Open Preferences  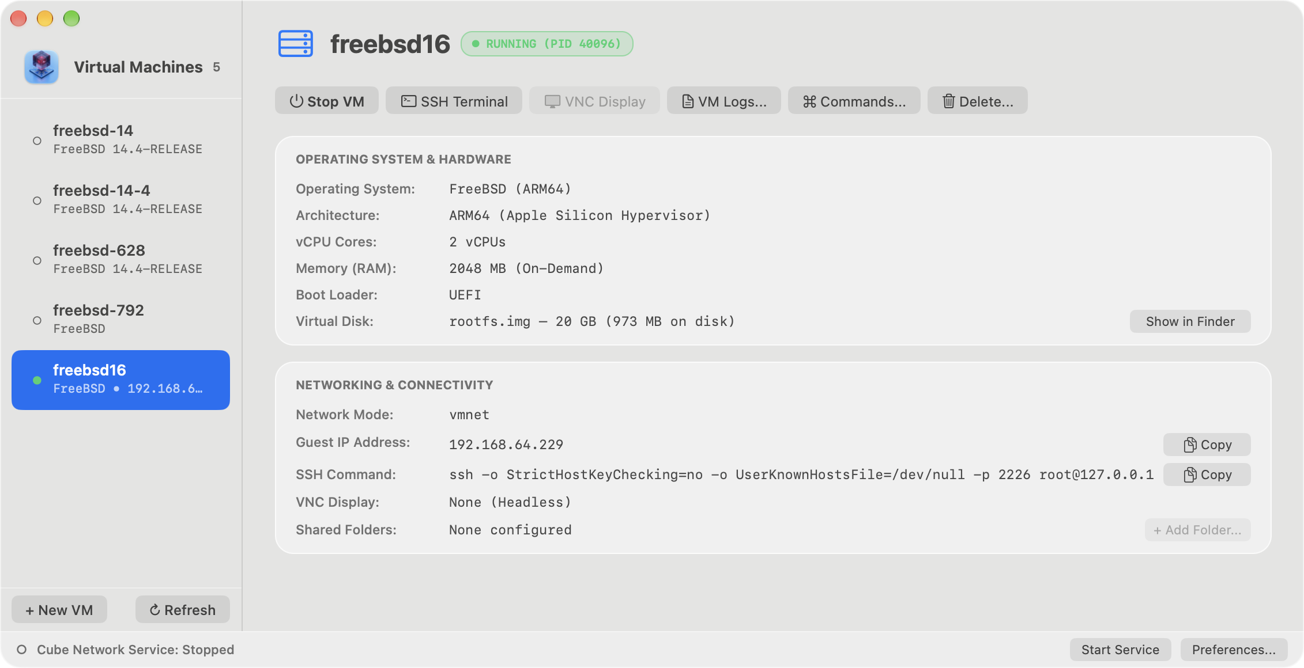pos(1234,650)
